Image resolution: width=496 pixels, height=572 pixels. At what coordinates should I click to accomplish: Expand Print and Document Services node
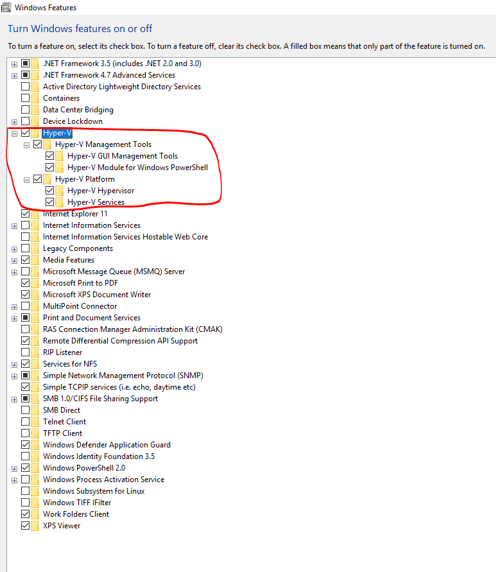tap(14, 318)
